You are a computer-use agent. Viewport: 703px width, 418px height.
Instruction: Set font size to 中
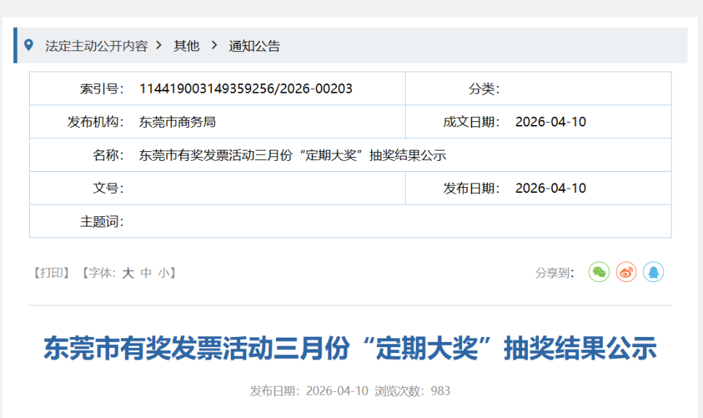click(146, 273)
